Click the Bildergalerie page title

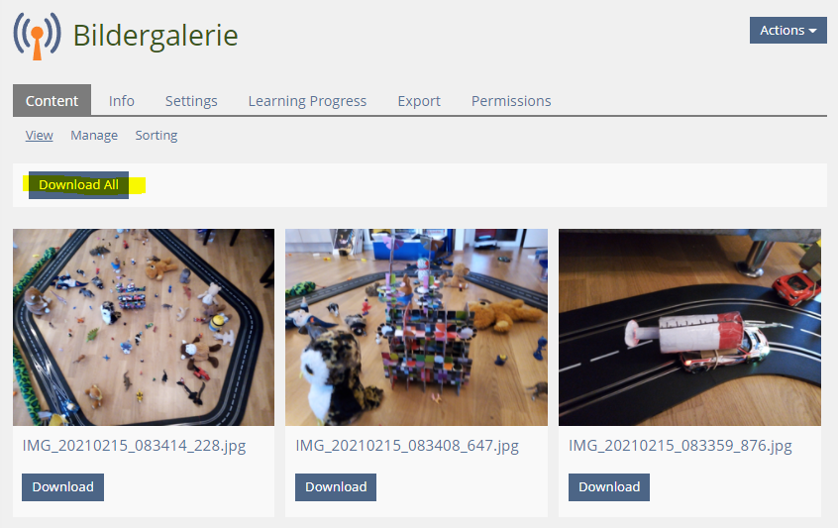pyautogui.click(x=156, y=36)
